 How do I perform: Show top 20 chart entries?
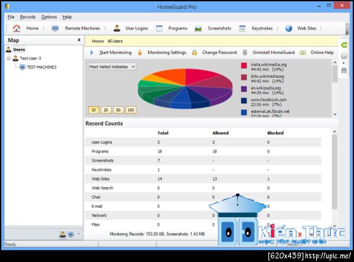(x=106, y=110)
